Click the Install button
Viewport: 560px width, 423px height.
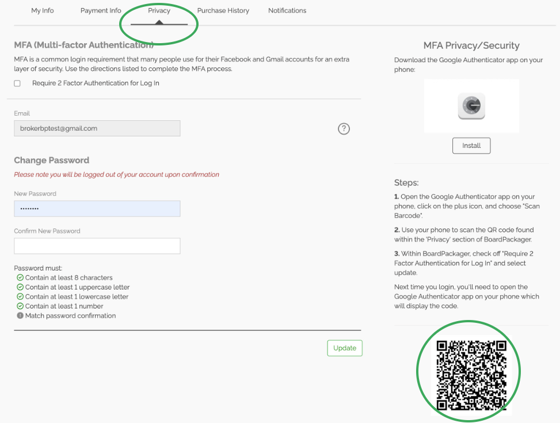471,146
